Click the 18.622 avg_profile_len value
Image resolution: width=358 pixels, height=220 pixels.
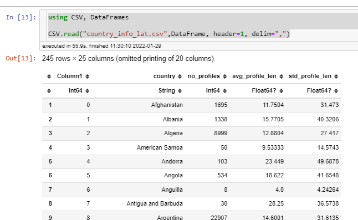pos(275,176)
